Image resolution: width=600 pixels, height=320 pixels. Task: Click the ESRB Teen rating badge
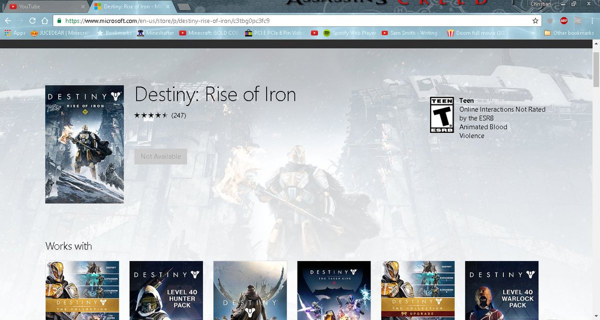tap(442, 114)
